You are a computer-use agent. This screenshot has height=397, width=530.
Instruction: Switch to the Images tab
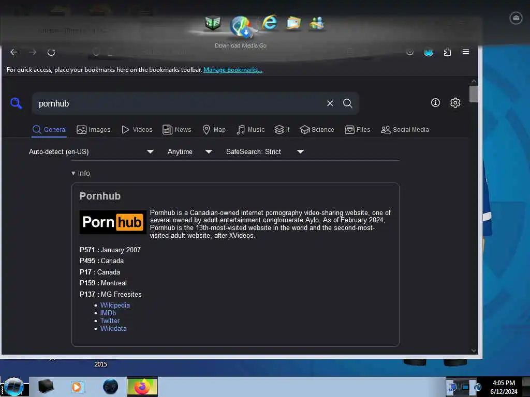pyautogui.click(x=94, y=130)
